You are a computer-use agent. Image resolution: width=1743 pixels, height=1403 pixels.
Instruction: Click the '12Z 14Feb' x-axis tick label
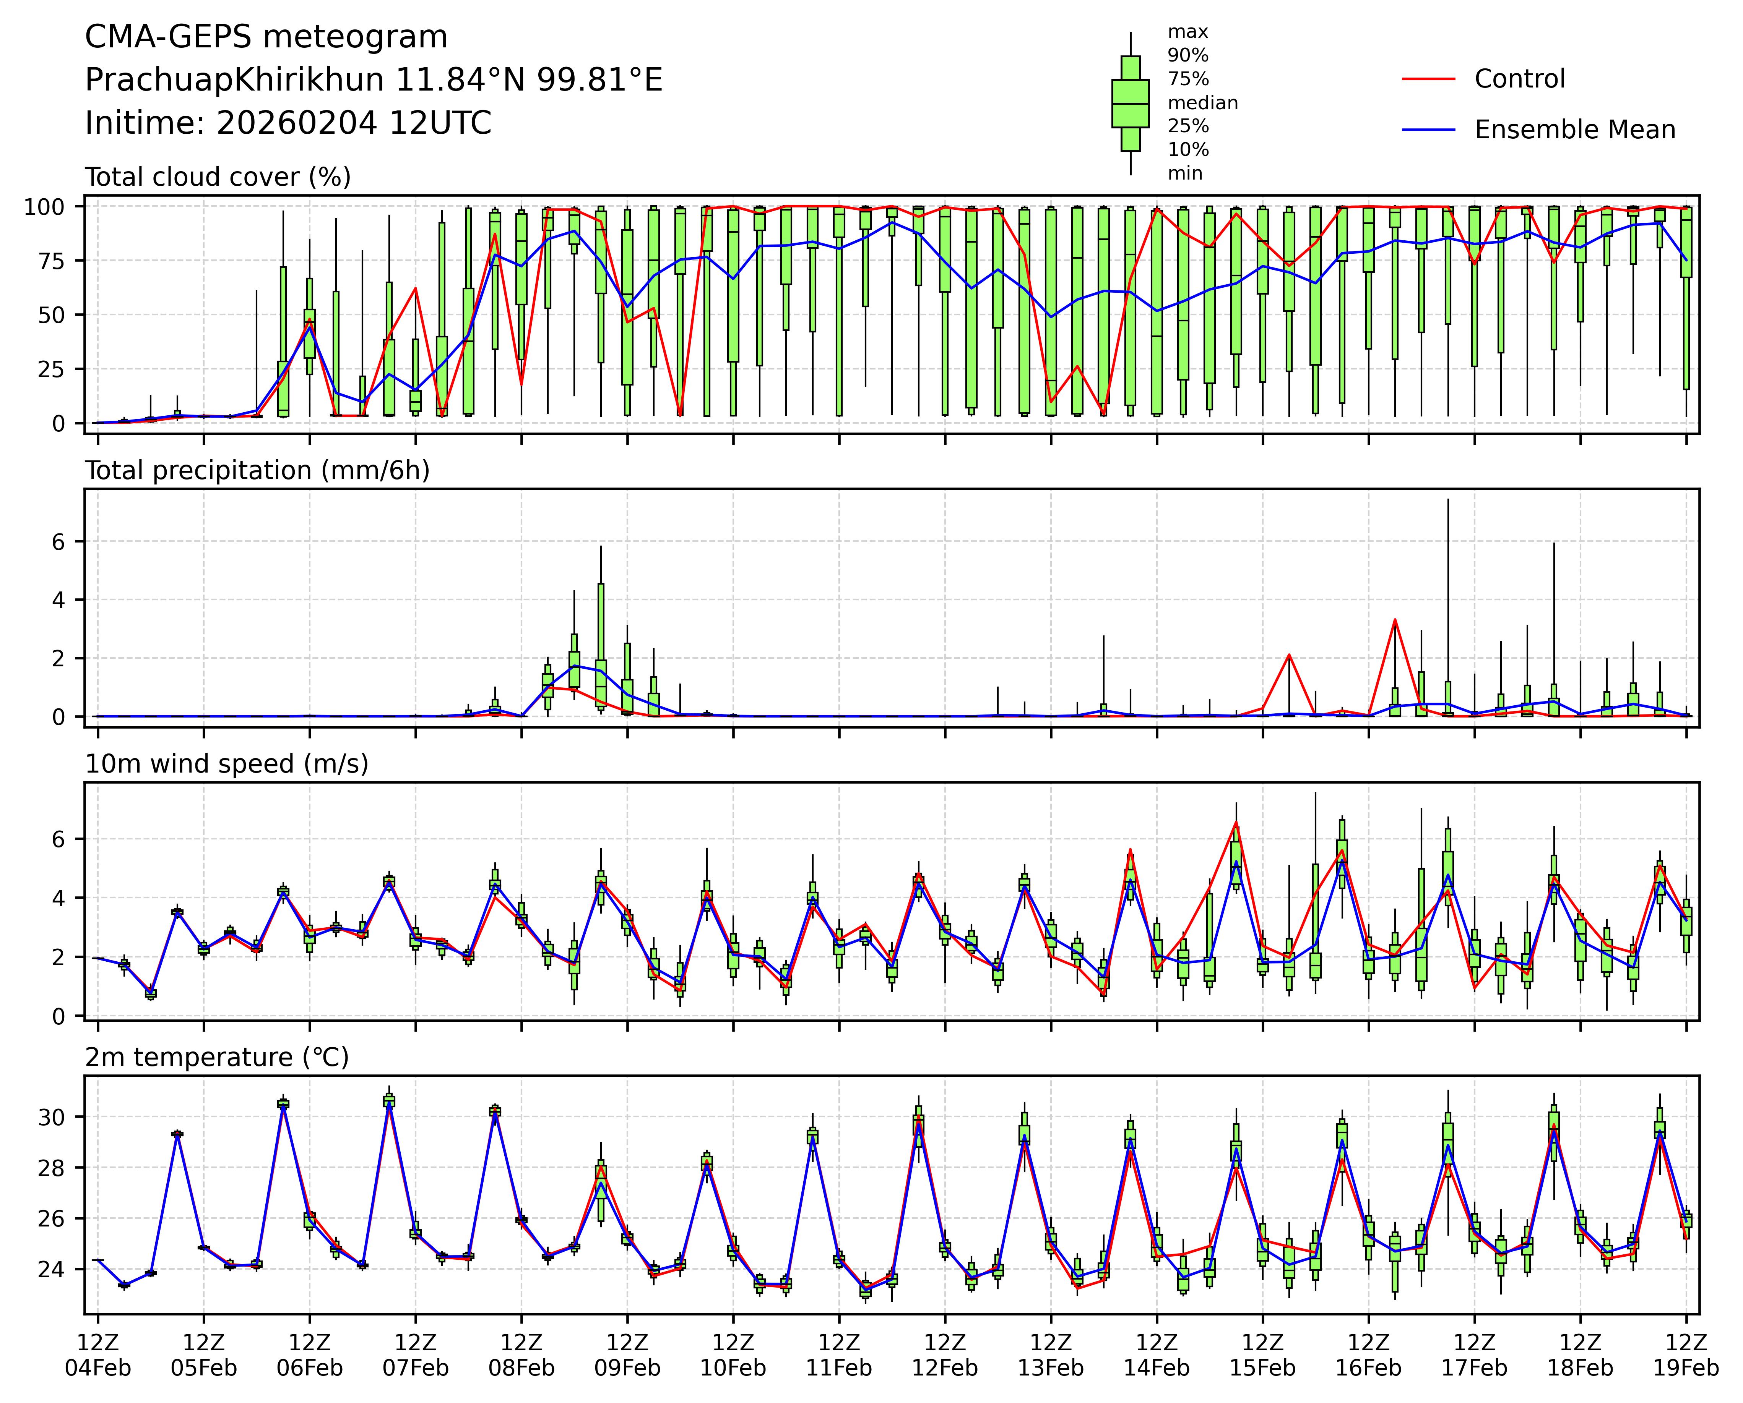tap(1156, 1354)
